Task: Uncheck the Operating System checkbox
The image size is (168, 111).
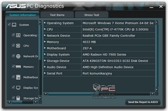Action: [13, 35]
